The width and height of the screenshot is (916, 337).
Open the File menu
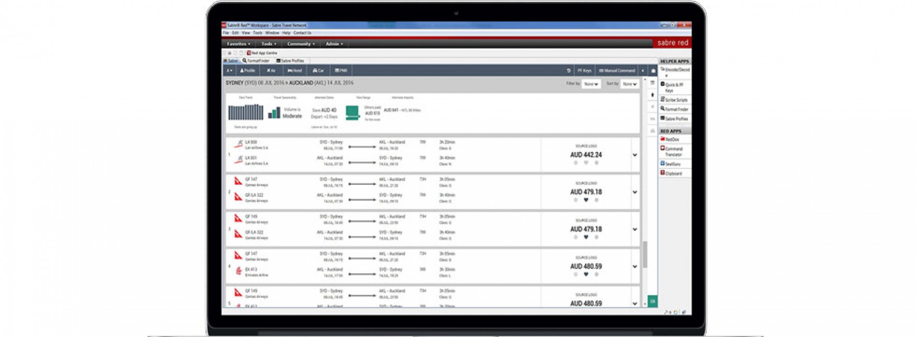click(226, 33)
